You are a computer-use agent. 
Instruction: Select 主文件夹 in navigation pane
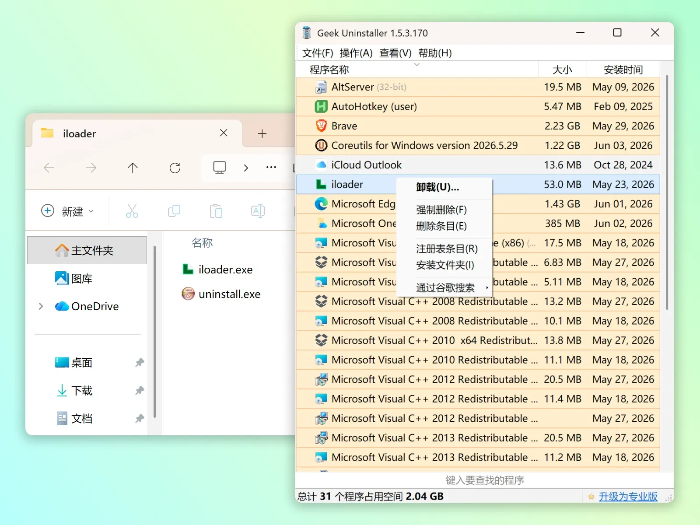point(87,250)
